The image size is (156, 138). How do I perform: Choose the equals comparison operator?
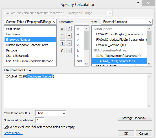pyautogui.click(x=78, y=29)
